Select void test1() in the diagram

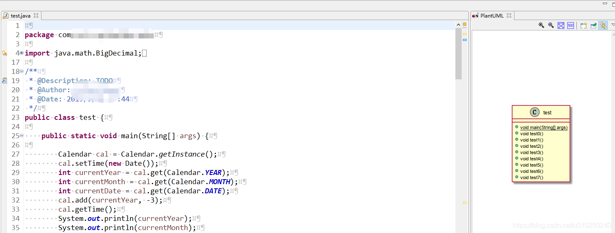(532, 140)
